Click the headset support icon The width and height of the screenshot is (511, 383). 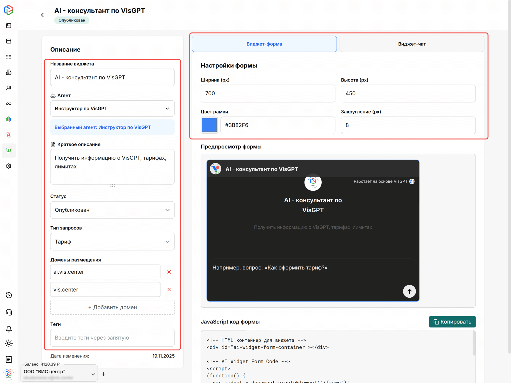[9, 312]
